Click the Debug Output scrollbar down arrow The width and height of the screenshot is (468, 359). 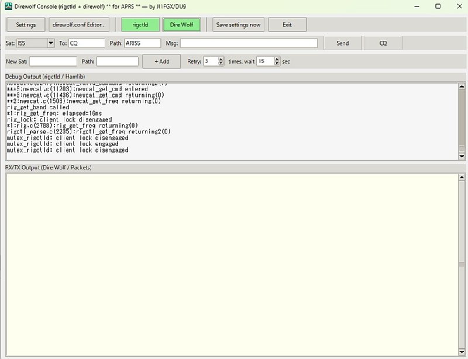[x=462, y=156]
